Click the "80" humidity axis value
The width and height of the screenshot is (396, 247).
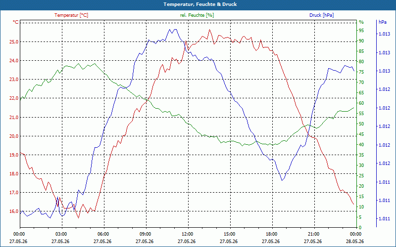click(x=361, y=62)
